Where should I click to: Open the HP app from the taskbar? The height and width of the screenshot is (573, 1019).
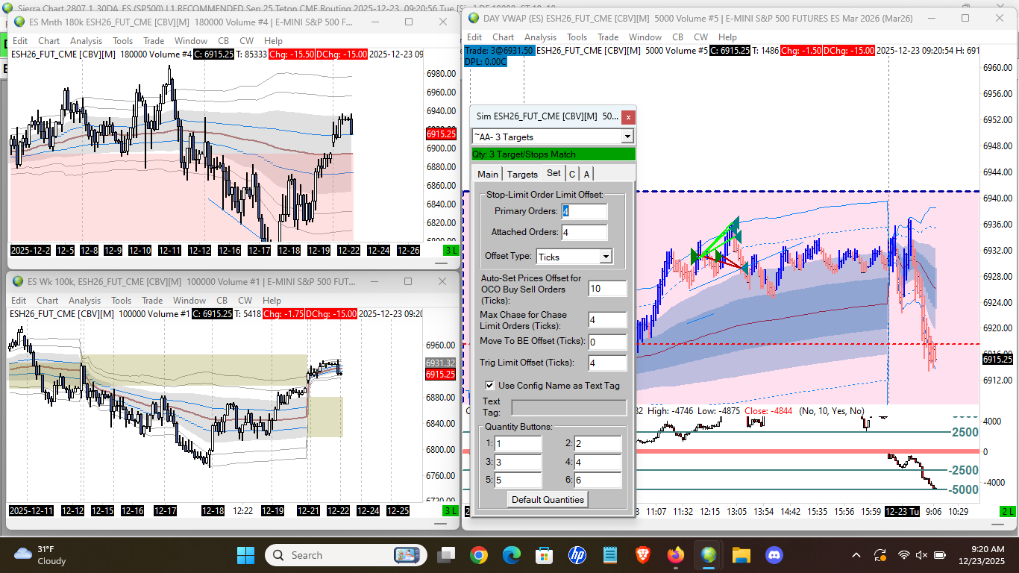pyautogui.click(x=577, y=555)
